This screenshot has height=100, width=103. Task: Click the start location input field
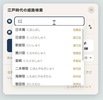49,21
